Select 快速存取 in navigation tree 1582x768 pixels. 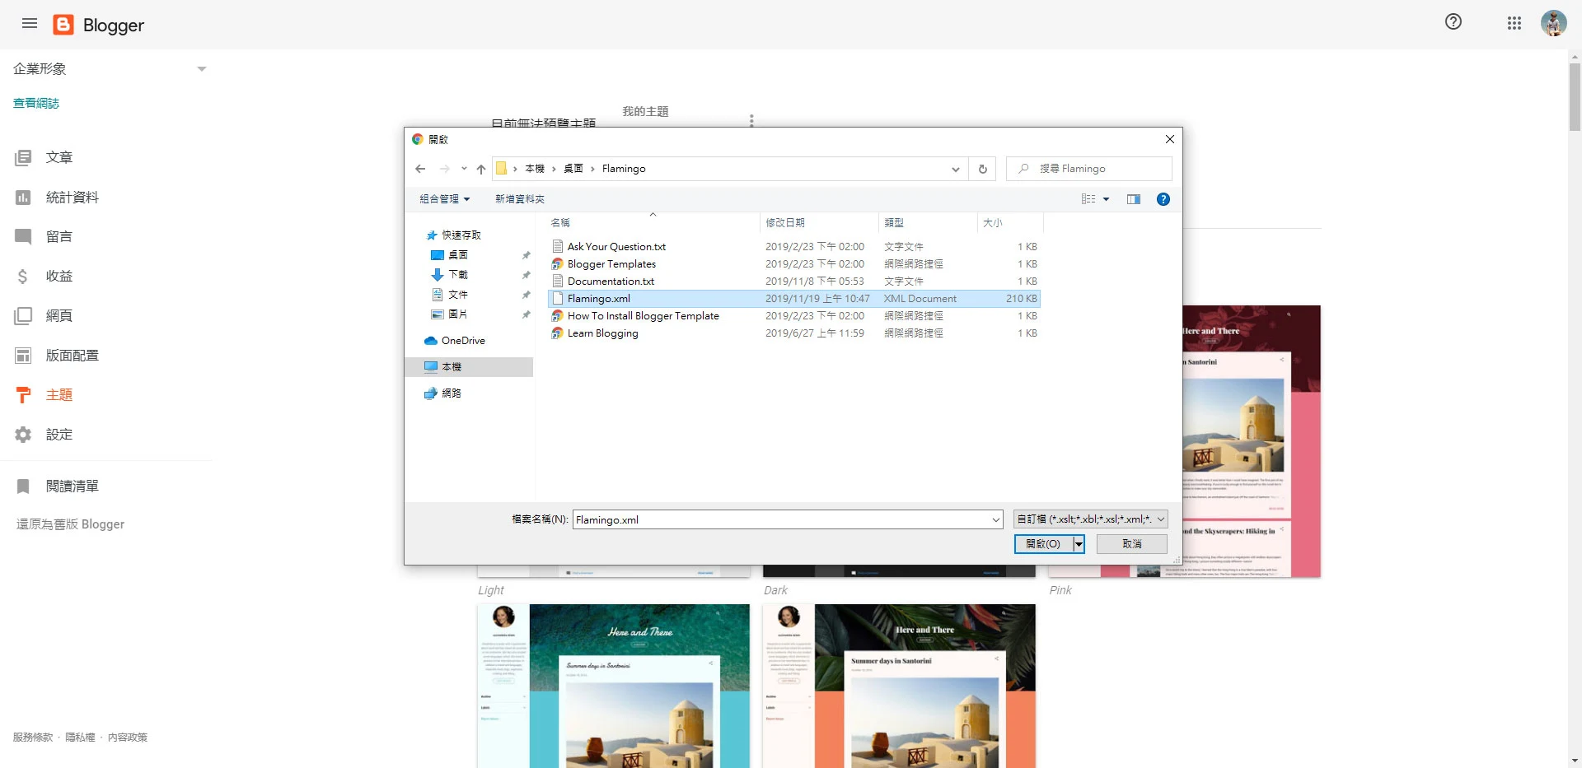(461, 235)
